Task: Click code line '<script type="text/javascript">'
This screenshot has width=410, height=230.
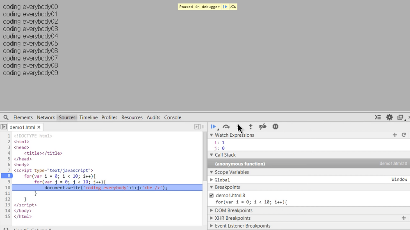Action: click(x=53, y=170)
